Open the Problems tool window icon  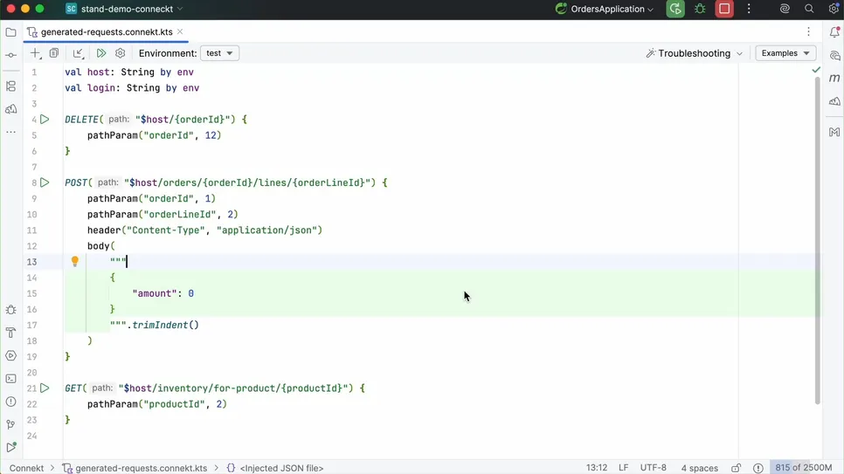point(10,402)
